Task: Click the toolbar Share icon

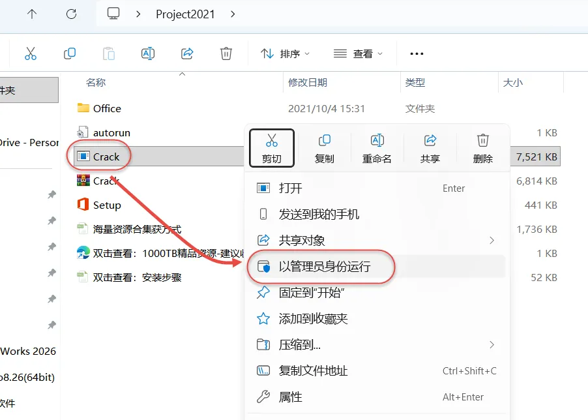Action: tap(187, 53)
